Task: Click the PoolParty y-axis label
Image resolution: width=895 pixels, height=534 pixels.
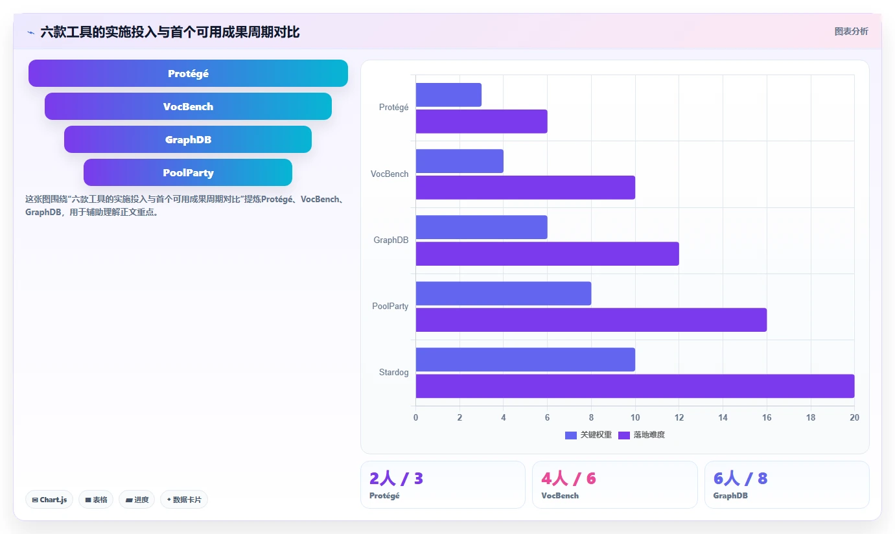Action: coord(390,306)
